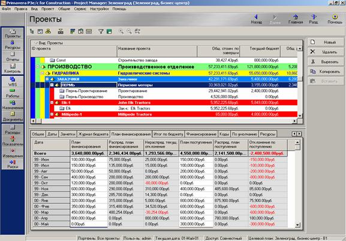The height and width of the screenshot is (241, 346).
Task: Click the projects table horizontal scrollbar right arrow
Action: pyautogui.click(x=294, y=121)
